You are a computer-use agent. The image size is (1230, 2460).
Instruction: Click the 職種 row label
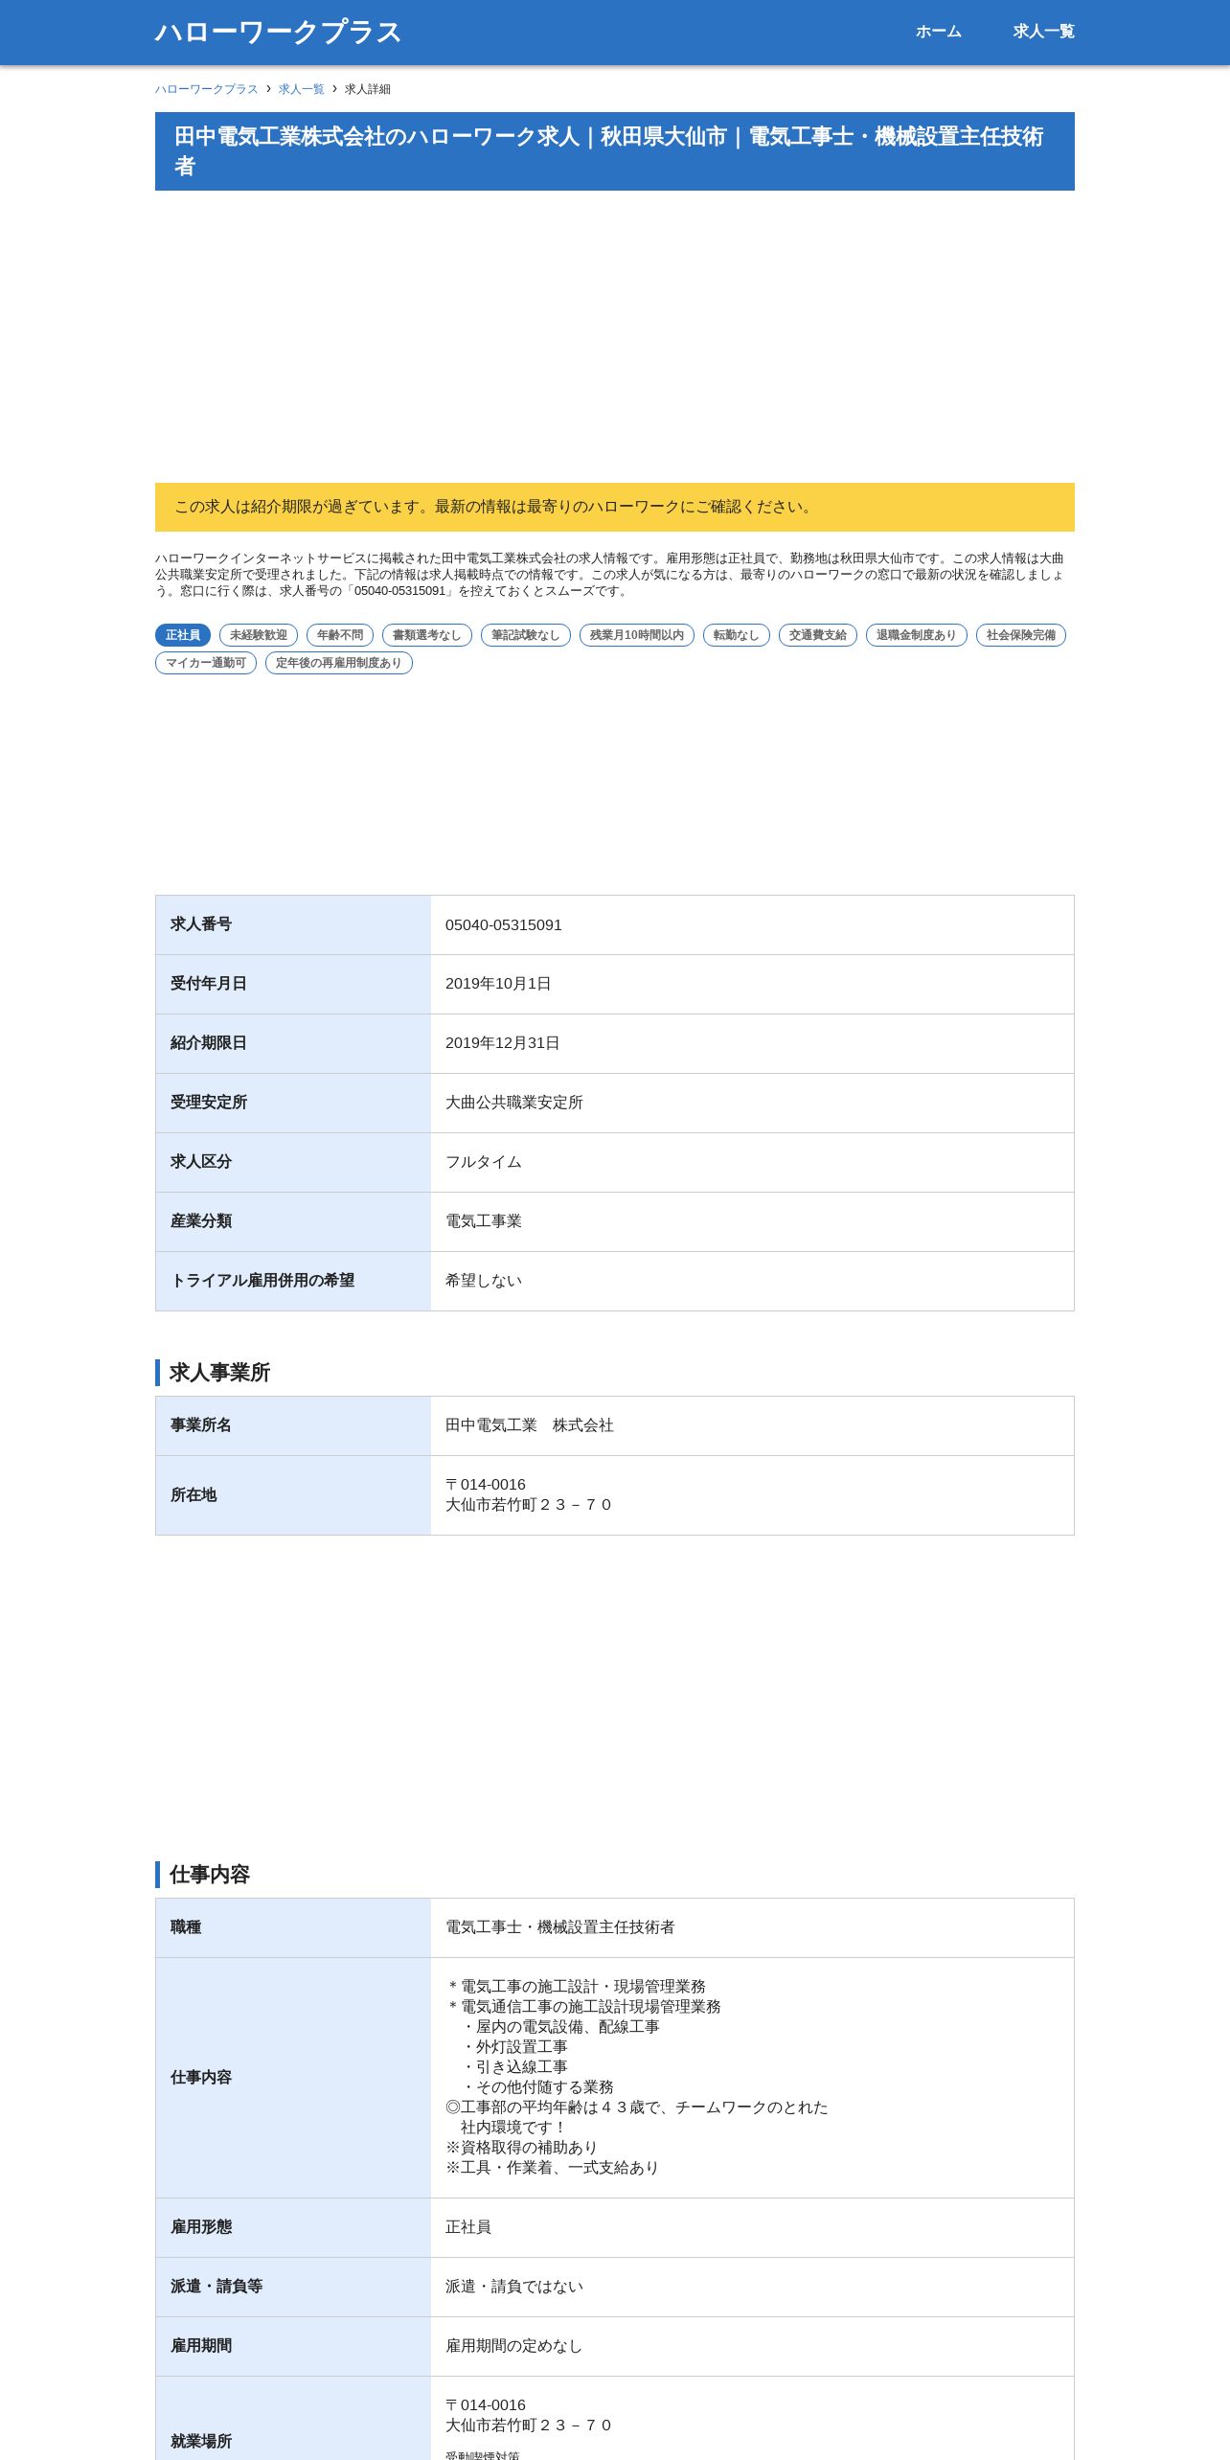tap(186, 1927)
